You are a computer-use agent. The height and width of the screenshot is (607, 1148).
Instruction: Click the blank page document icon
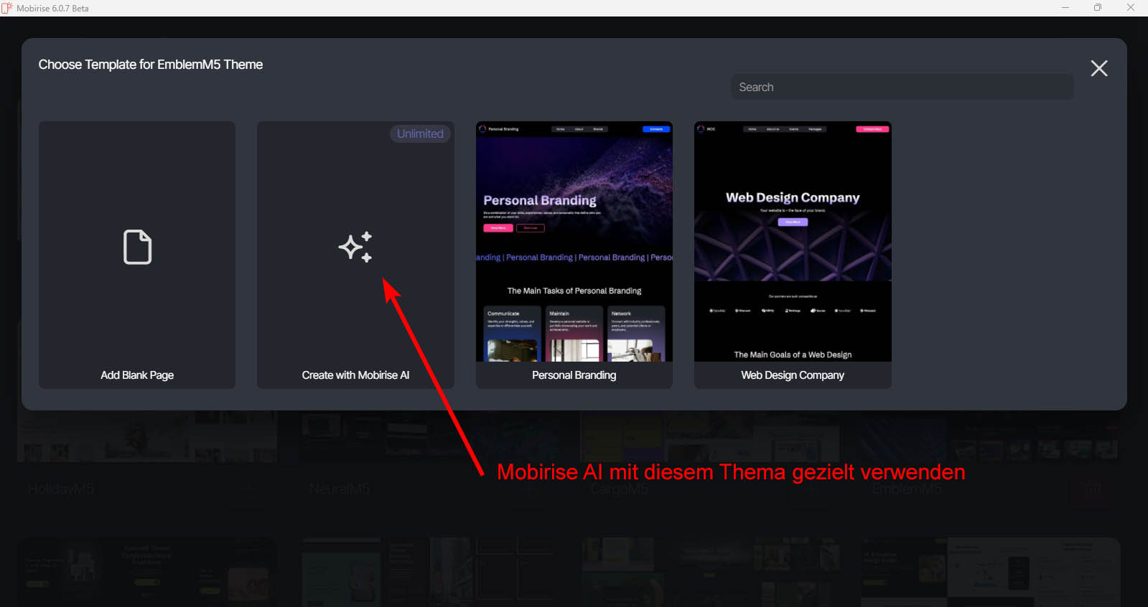[x=137, y=248]
